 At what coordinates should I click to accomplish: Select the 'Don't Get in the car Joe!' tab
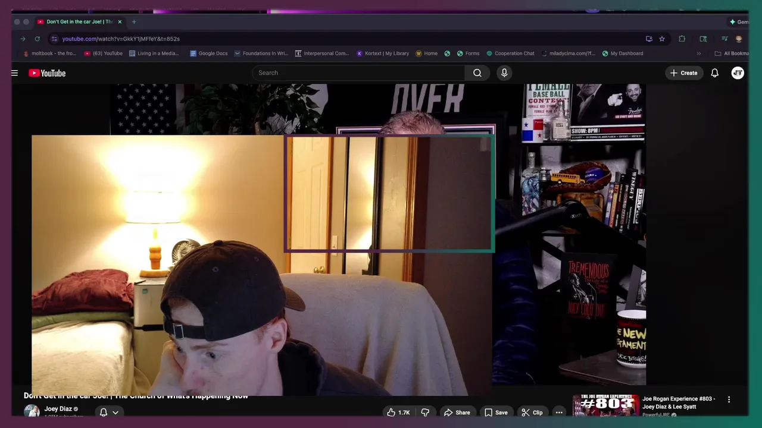click(79, 21)
